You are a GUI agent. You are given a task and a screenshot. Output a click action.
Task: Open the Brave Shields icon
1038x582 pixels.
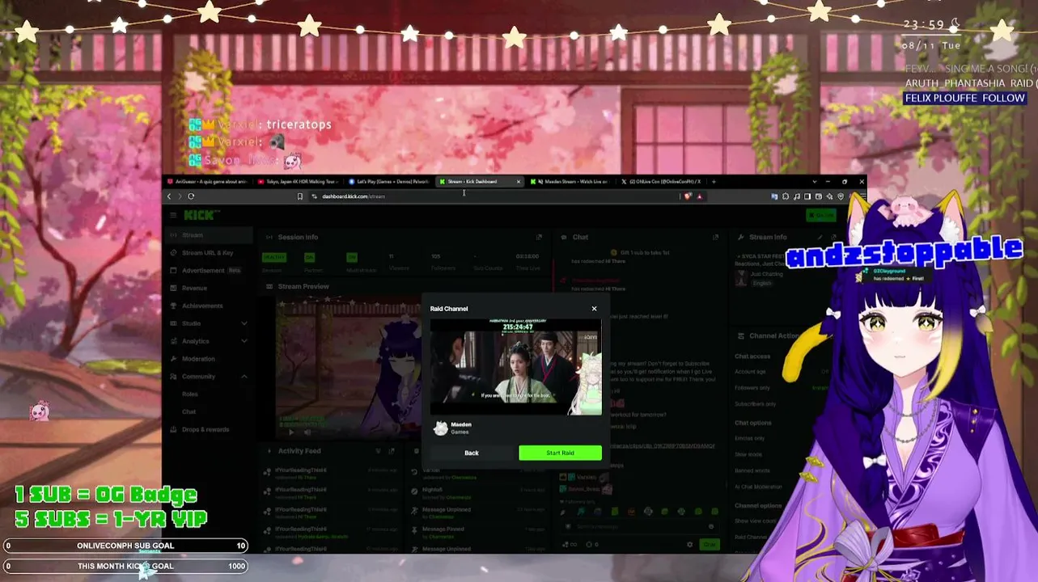(688, 196)
